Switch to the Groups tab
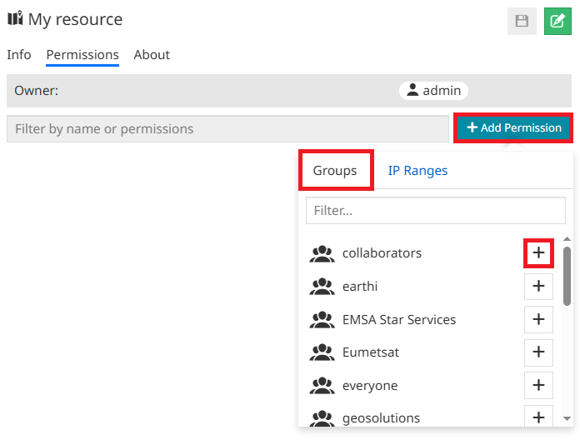 335,171
